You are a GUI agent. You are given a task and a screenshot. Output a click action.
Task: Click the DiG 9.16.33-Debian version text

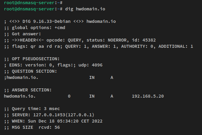pyautogui.click(x=47, y=21)
